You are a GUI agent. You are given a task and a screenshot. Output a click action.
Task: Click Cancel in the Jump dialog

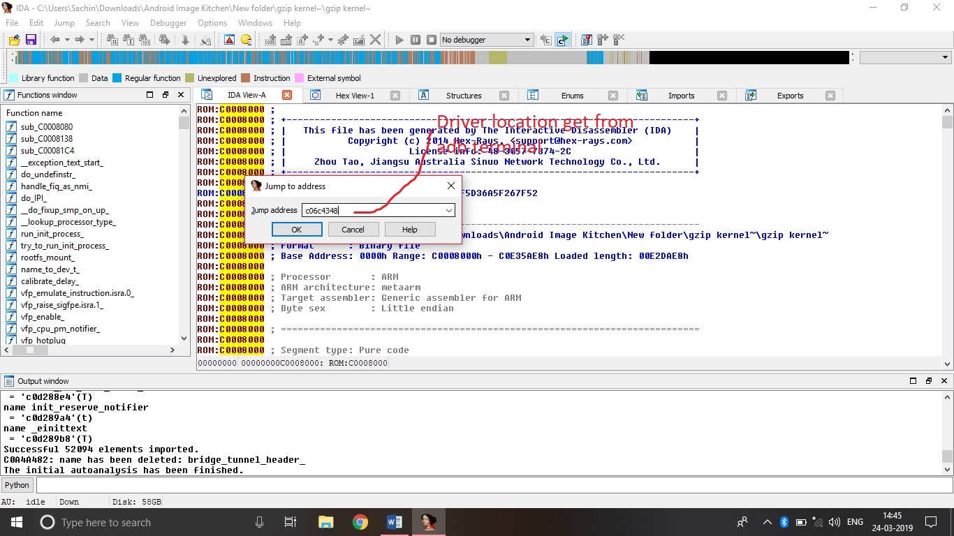pyautogui.click(x=353, y=230)
